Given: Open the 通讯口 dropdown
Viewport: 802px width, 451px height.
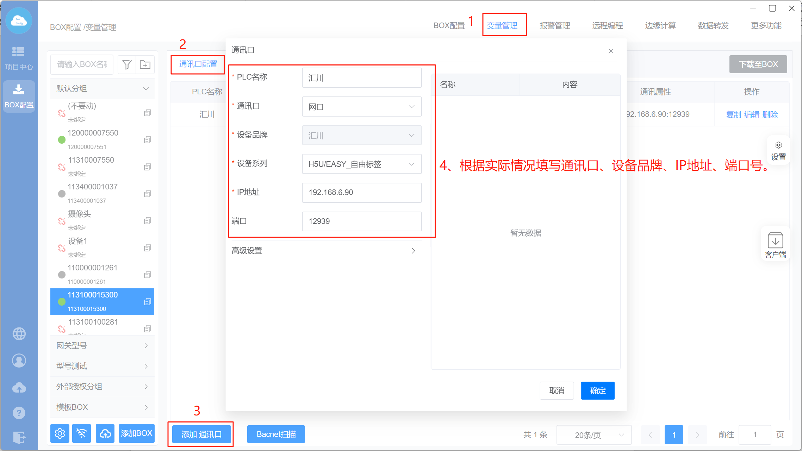Looking at the screenshot, I should coord(362,107).
